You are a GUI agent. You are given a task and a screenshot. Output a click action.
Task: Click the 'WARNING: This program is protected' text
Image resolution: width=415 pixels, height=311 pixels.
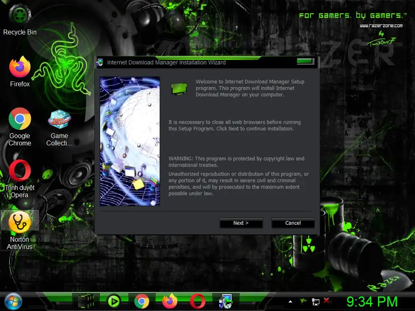(x=237, y=162)
